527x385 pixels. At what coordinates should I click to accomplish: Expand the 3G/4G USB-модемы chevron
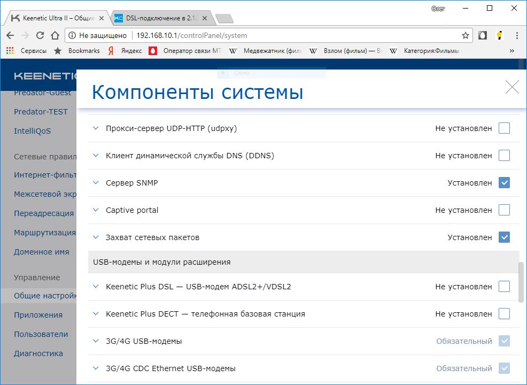(96, 341)
